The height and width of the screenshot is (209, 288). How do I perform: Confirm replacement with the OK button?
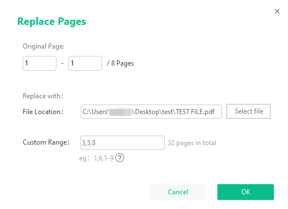click(246, 192)
